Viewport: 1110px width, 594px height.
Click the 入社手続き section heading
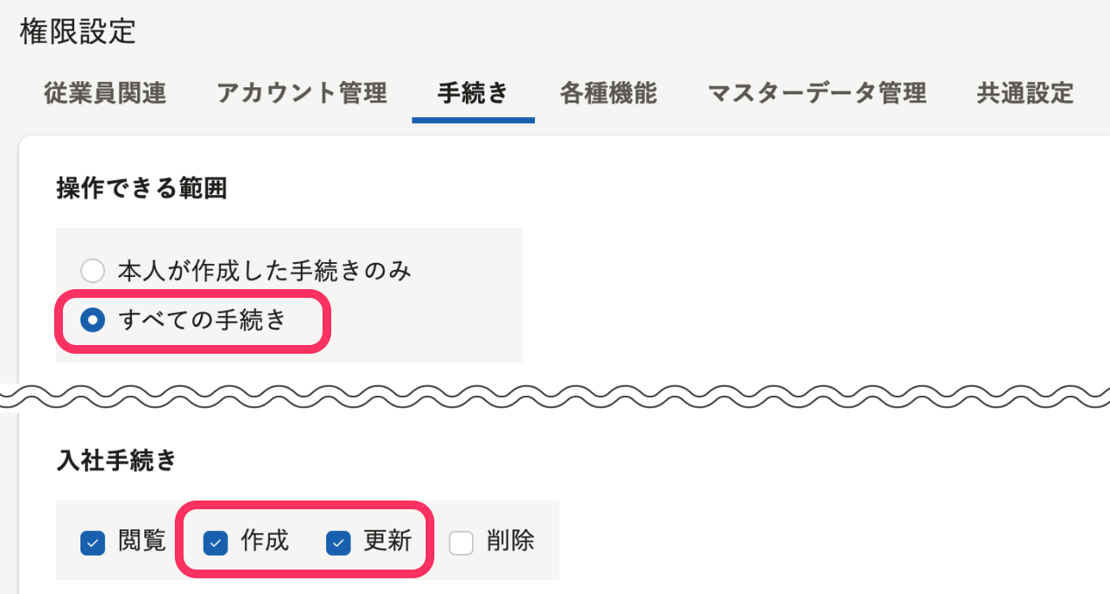click(x=116, y=459)
